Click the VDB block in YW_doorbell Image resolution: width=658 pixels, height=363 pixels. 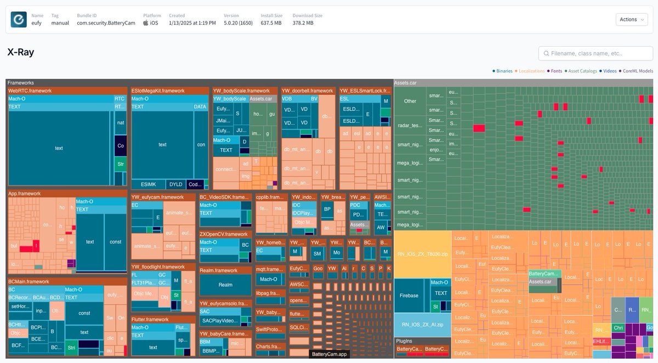pos(296,99)
